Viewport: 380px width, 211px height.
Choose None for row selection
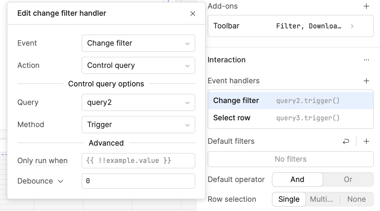click(x=356, y=199)
